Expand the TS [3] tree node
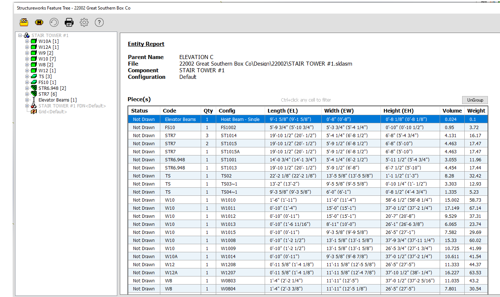The height and width of the screenshot is (297, 500). pos(27,76)
